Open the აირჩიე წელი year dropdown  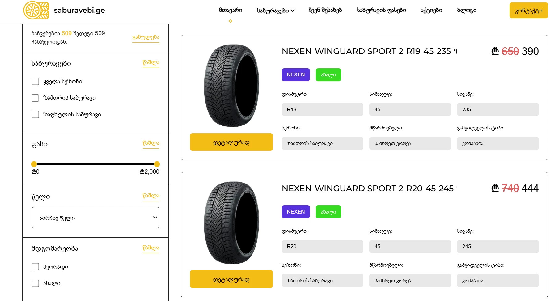[x=95, y=218]
